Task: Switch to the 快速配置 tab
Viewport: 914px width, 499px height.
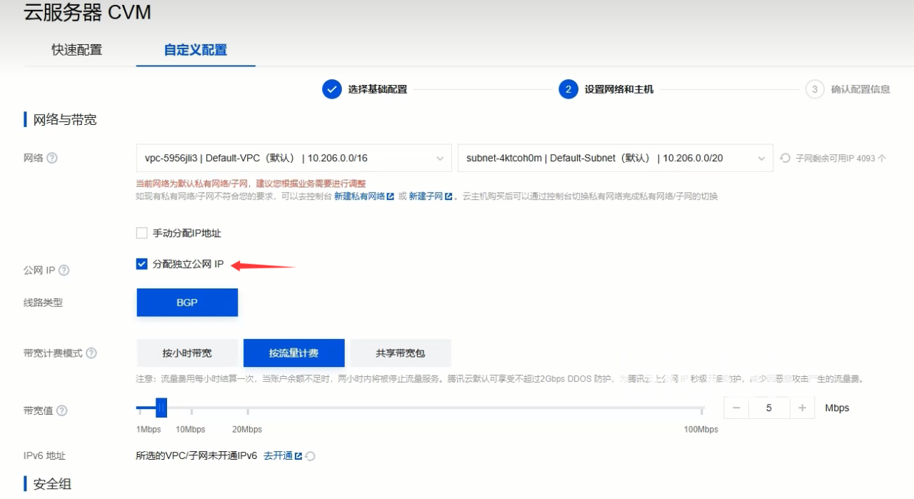Action: coord(76,50)
